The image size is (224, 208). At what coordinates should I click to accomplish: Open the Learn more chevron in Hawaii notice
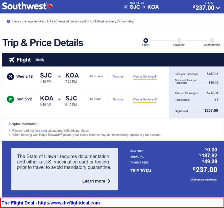(109, 181)
